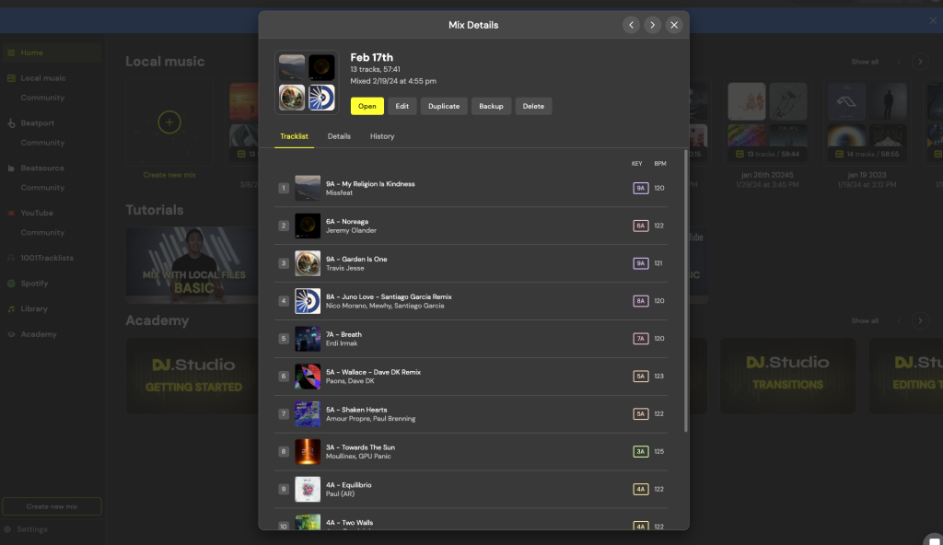The height and width of the screenshot is (545, 943).
Task: Select Beatport in the sidebar
Action: (37, 122)
